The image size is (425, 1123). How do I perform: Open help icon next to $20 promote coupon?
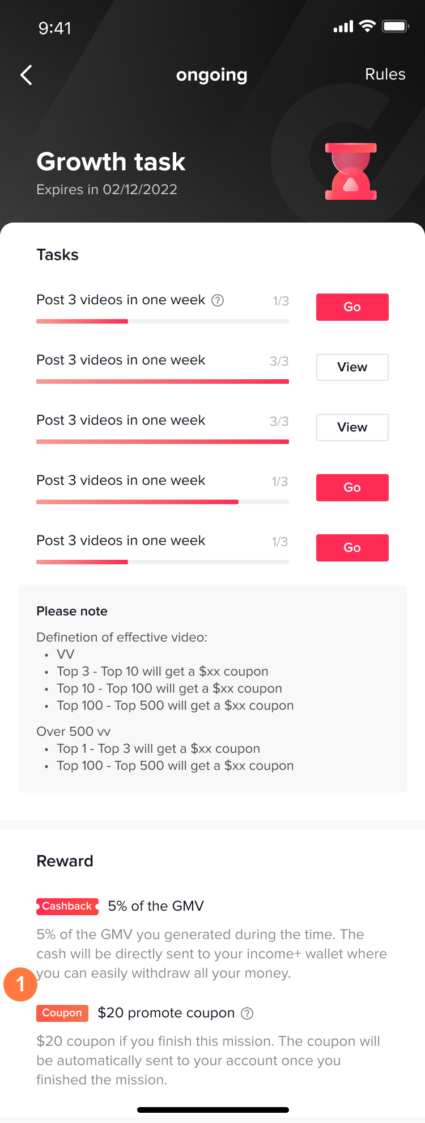[247, 1013]
